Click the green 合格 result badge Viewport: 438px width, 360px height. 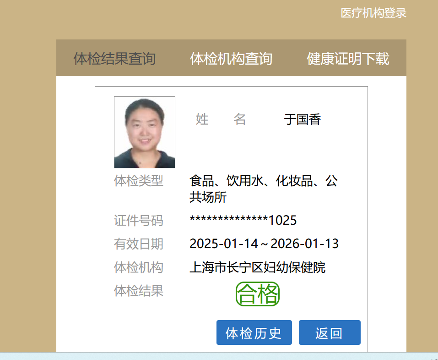(x=258, y=294)
